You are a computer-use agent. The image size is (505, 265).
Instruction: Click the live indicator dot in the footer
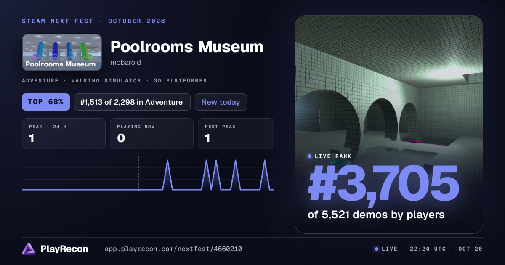pos(377,249)
